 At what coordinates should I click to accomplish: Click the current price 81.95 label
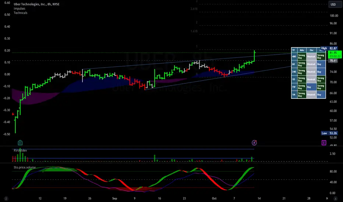click(335, 54)
